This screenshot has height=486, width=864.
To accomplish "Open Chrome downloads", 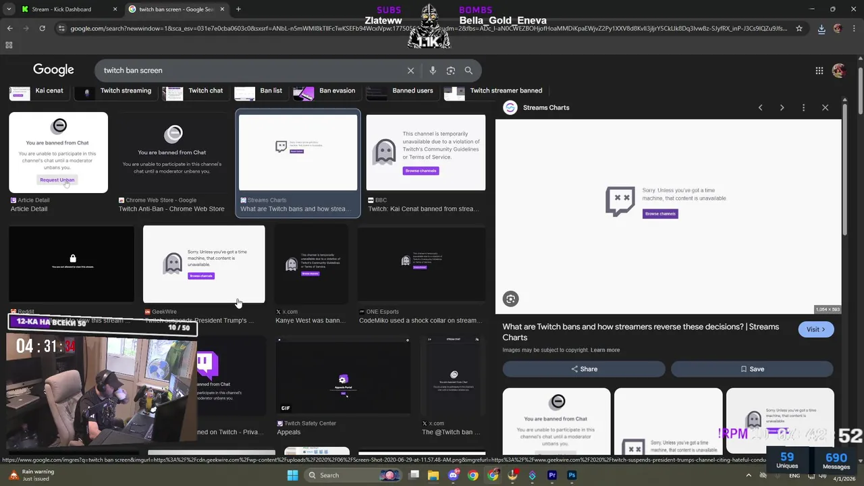I will (821, 28).
